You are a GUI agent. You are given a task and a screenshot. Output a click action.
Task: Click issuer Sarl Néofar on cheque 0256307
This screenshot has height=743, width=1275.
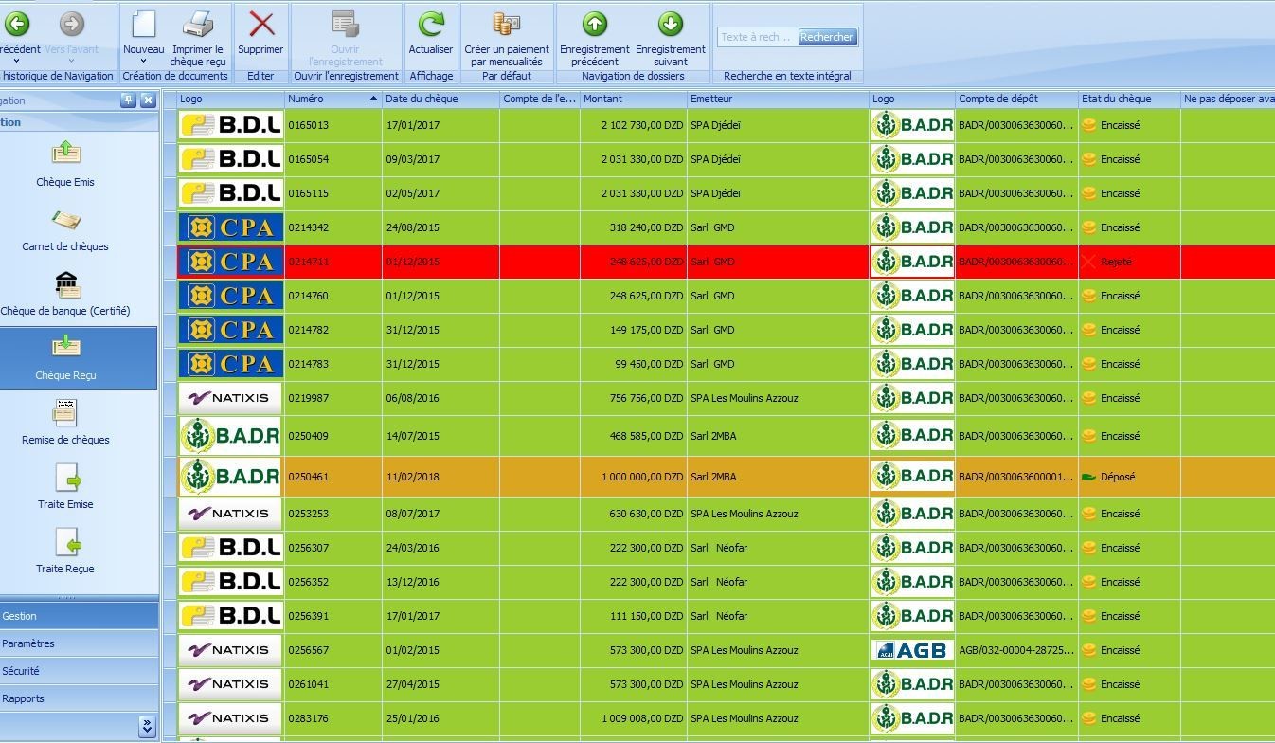[x=719, y=548]
